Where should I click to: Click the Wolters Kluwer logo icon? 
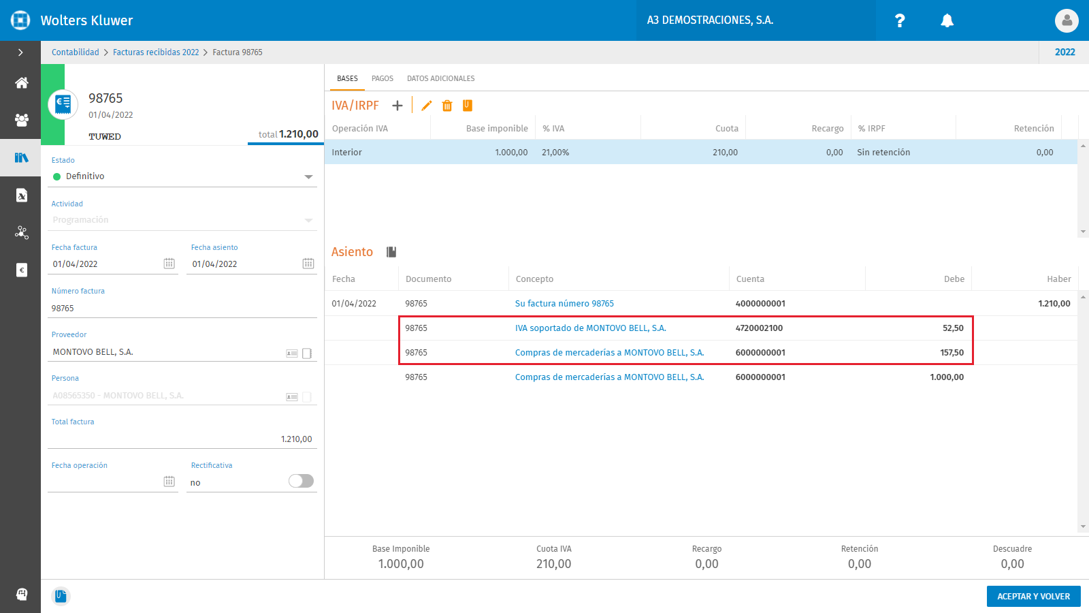[20, 20]
